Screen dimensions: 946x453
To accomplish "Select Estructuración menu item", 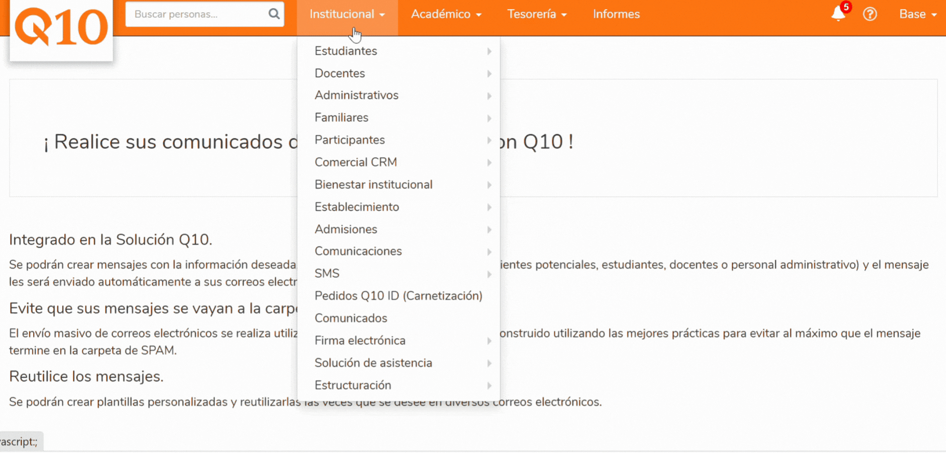I will [x=399, y=385].
